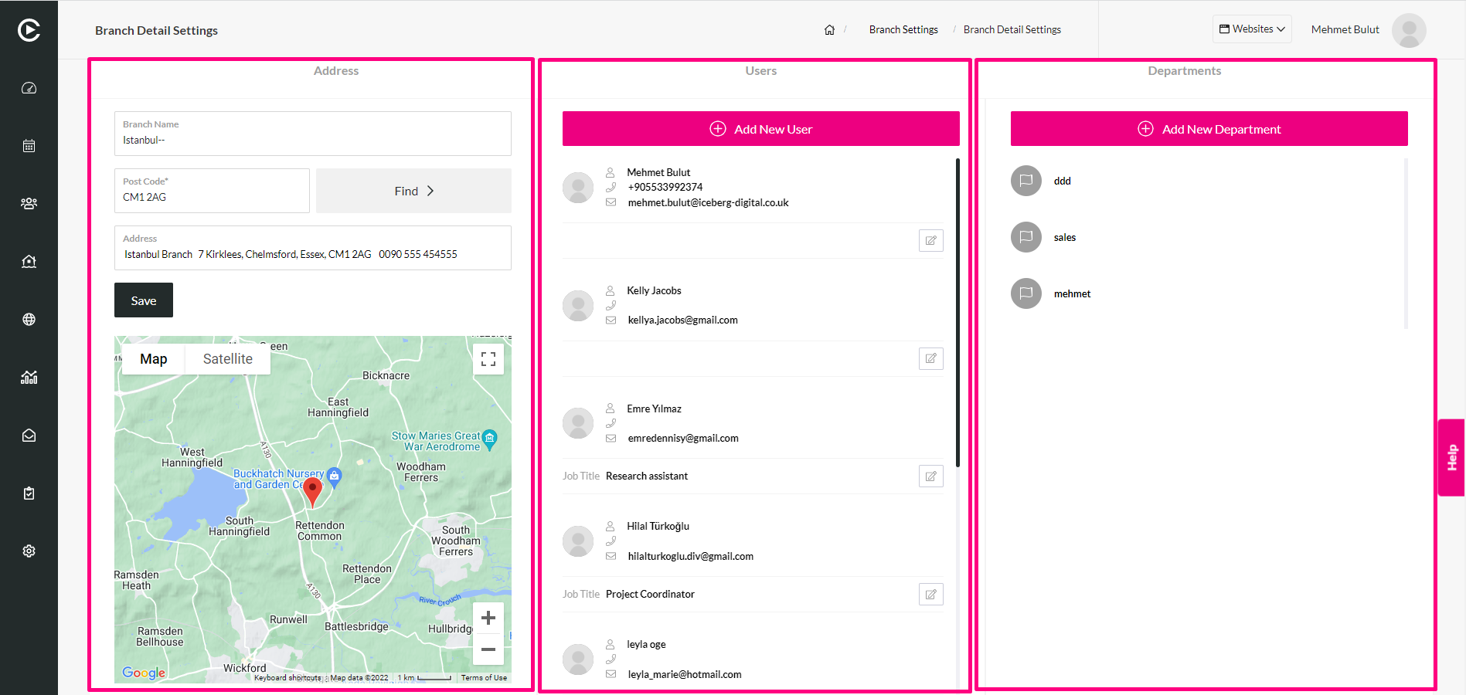Viewport: 1466px width, 695px height.
Task: Click Add New Department button
Action: pos(1209,129)
